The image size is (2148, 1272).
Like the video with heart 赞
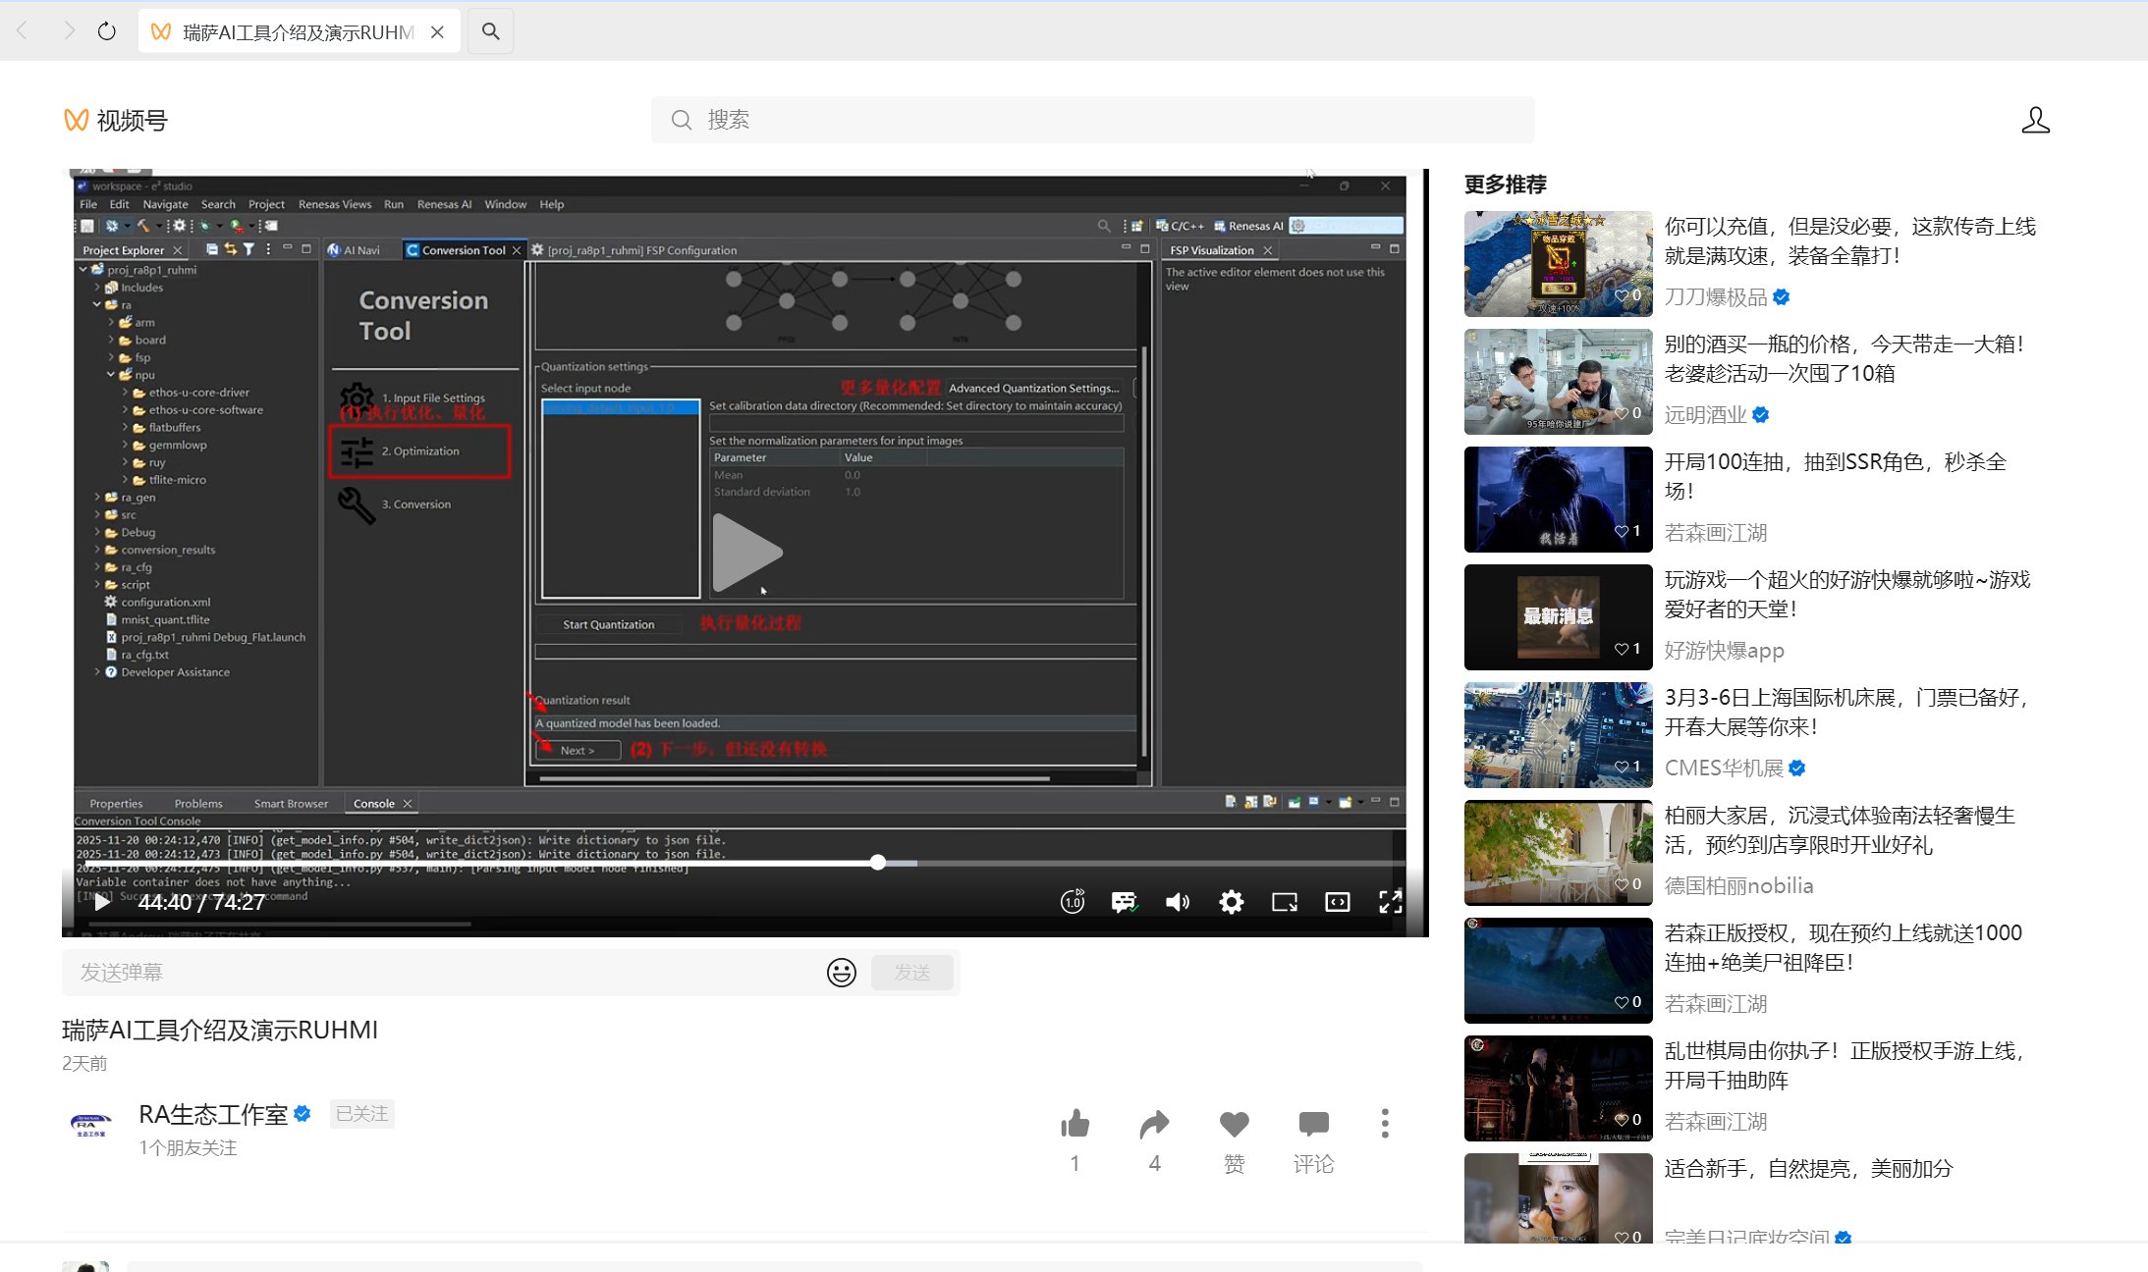[x=1235, y=1124]
